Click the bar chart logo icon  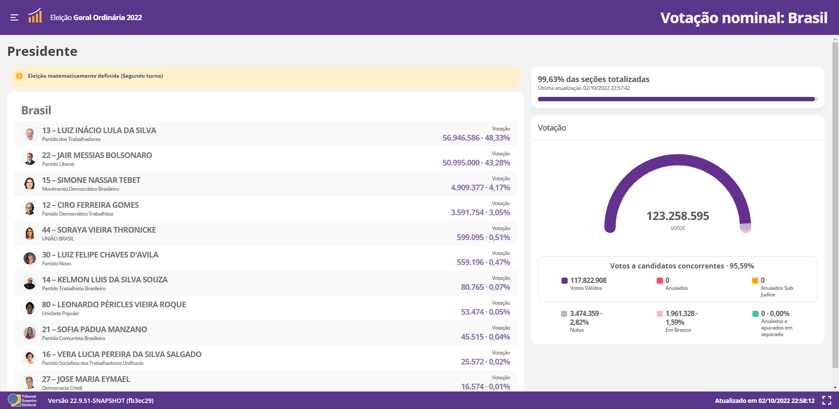pos(35,16)
